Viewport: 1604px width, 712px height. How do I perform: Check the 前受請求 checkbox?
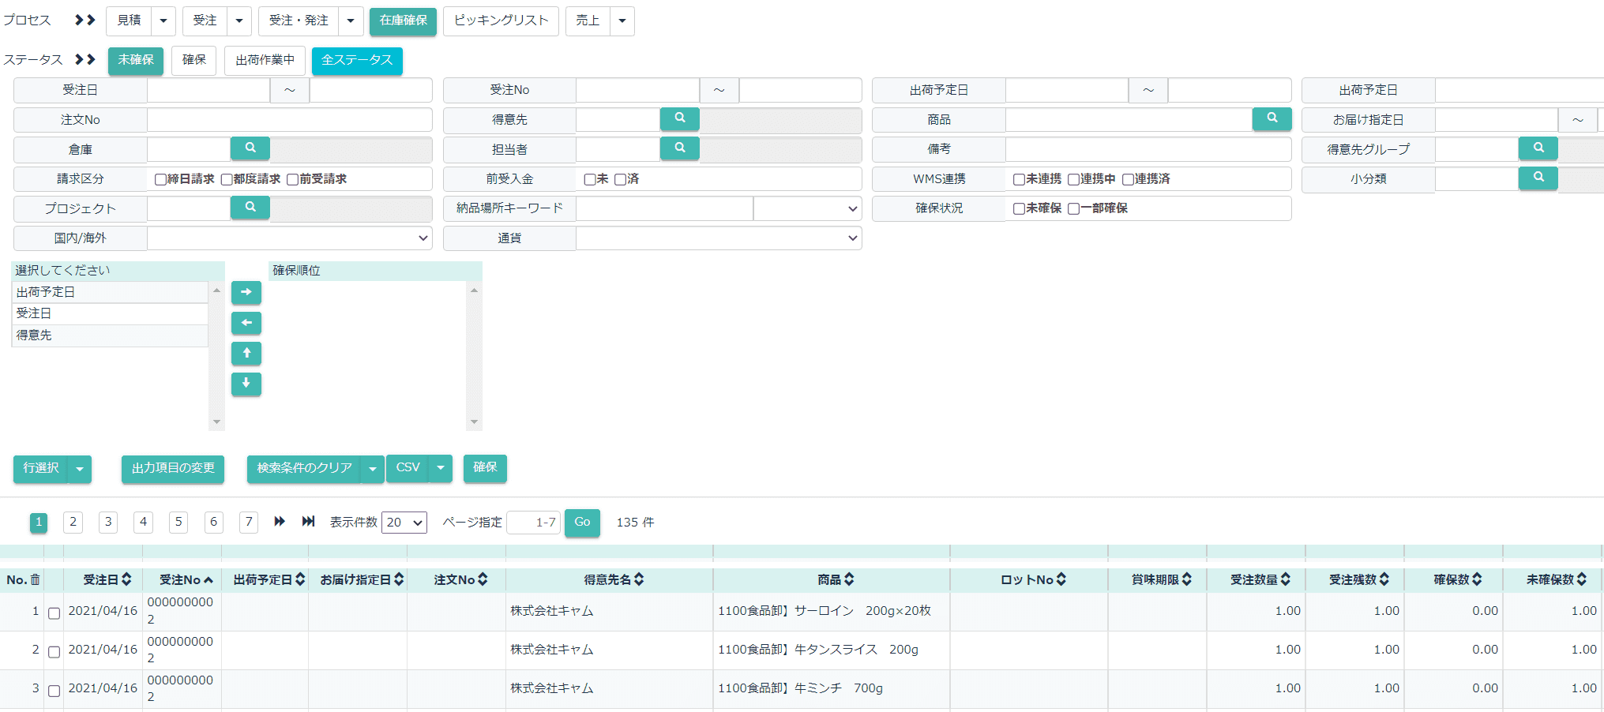[x=293, y=180]
